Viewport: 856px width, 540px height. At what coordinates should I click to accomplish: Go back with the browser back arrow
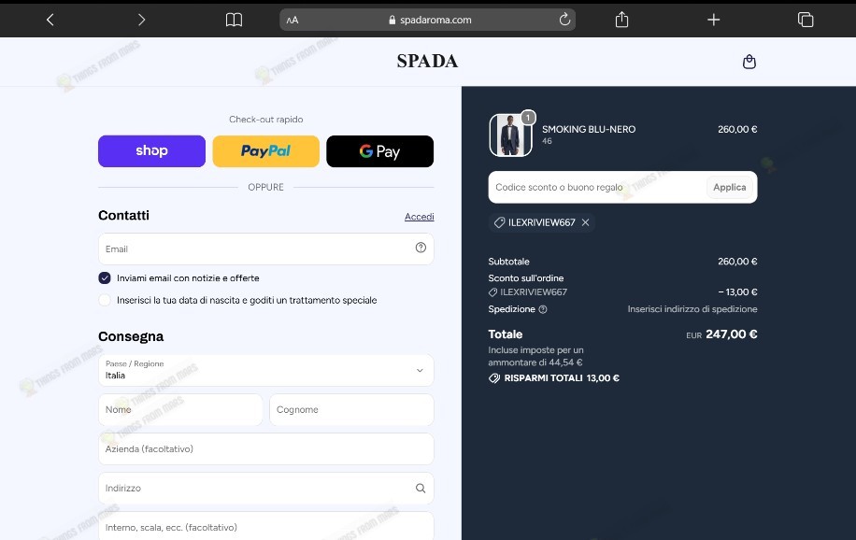click(x=50, y=20)
